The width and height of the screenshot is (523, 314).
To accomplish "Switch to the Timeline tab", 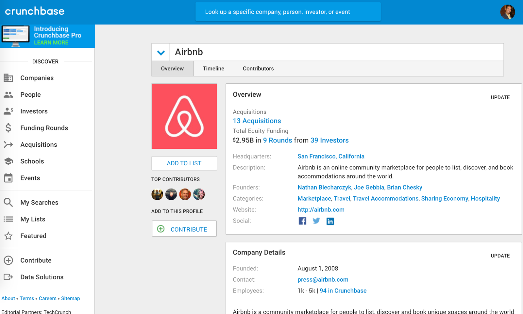I will click(x=213, y=68).
